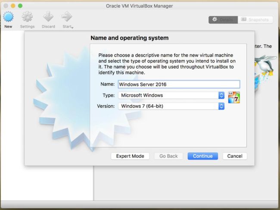Click the Oracle VM VirtualBox Manager title
Viewport: 280px width, 210px height.
pyautogui.click(x=140, y=6)
